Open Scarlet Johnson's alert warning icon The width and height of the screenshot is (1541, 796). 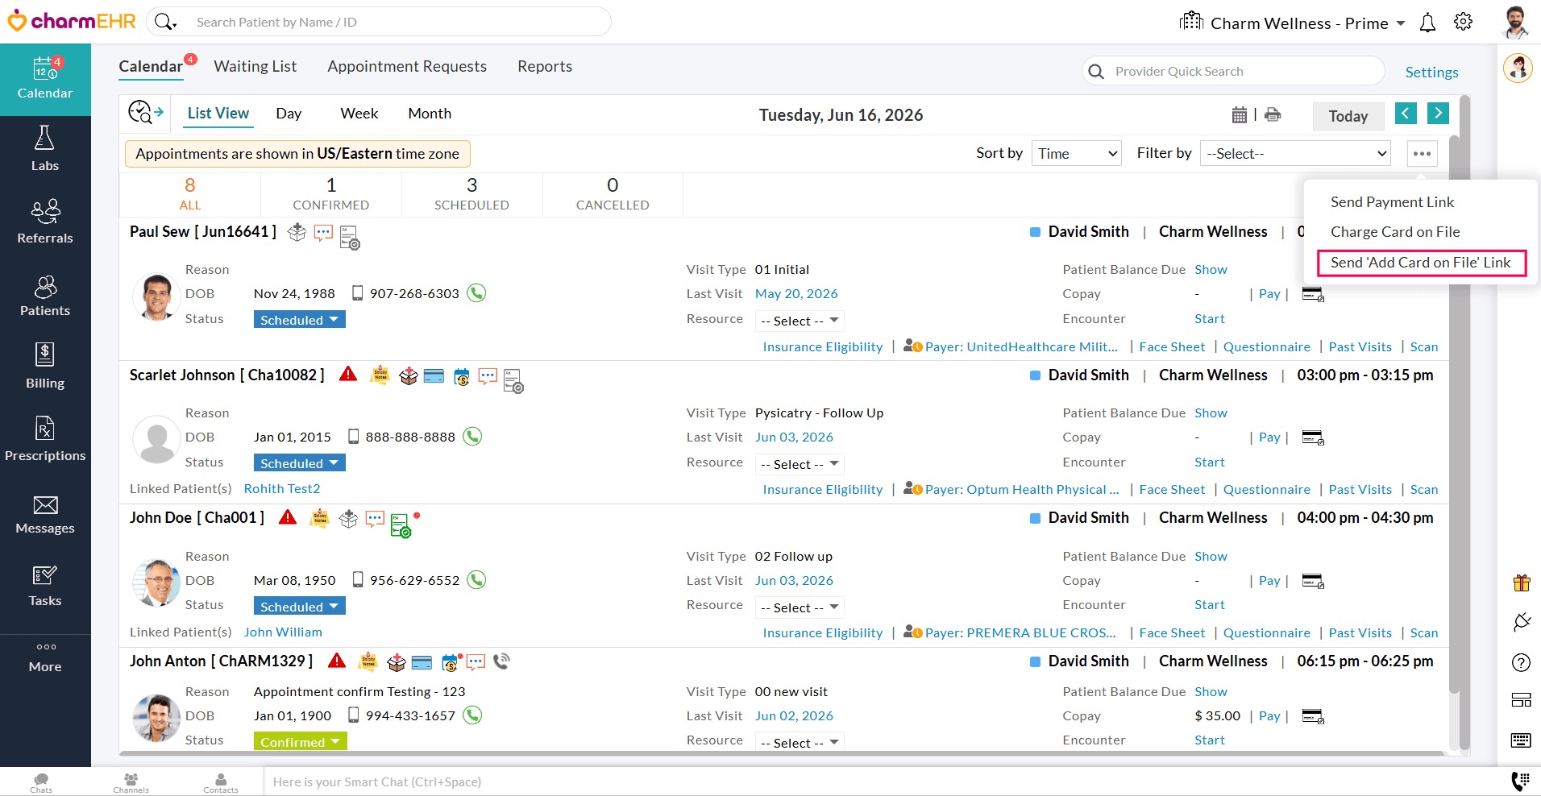pyautogui.click(x=348, y=374)
